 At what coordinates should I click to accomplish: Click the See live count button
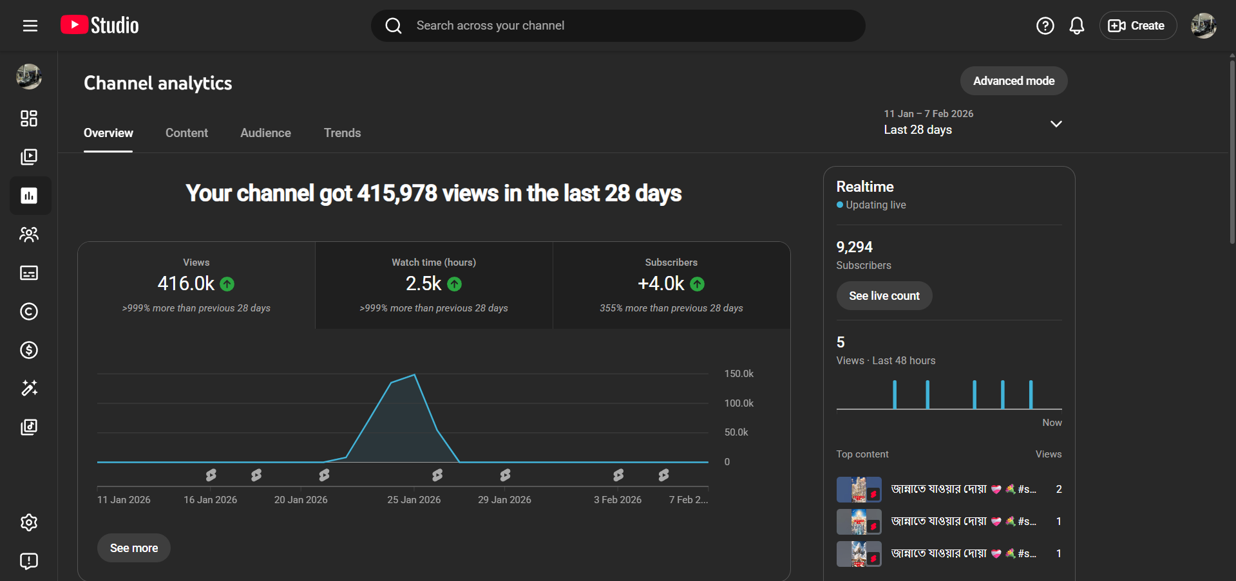pyautogui.click(x=884, y=296)
